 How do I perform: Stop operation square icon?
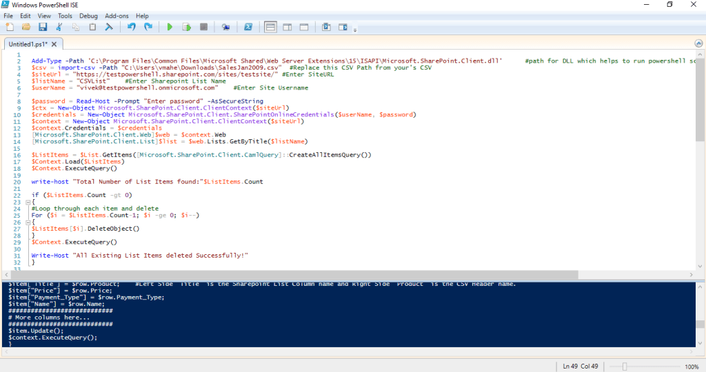click(203, 27)
